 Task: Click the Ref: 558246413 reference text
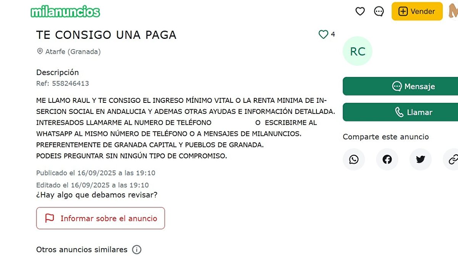tap(63, 83)
